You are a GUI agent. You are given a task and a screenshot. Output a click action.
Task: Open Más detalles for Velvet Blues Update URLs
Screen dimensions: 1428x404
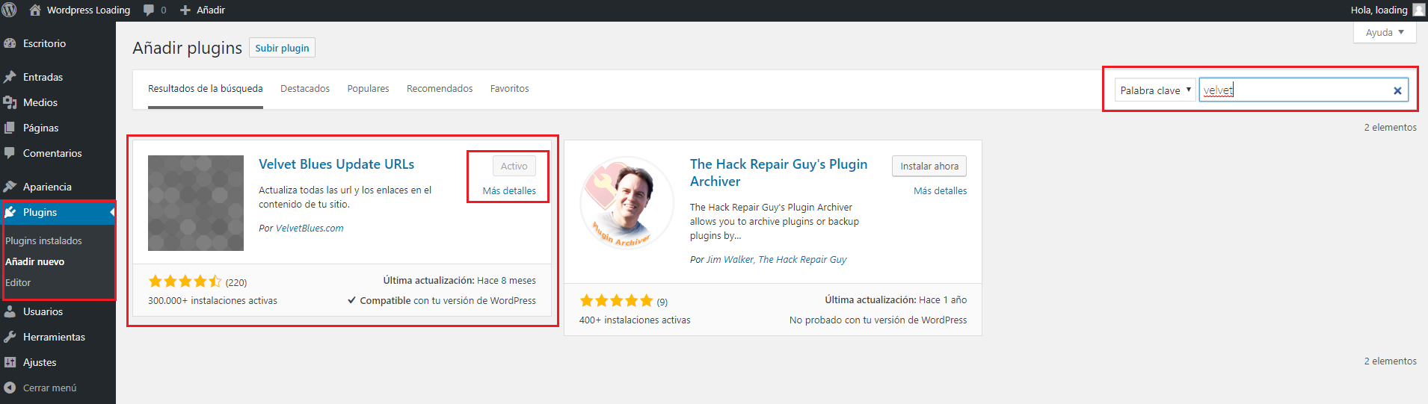(509, 190)
